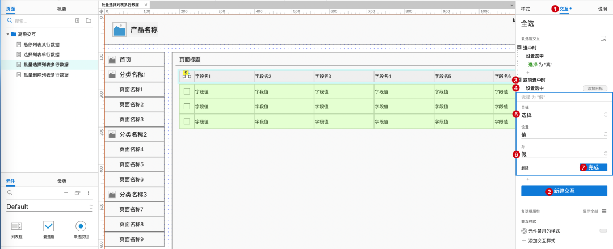Open the 设置 值 dropdown
Viewport: 613px width, 249px height.
coord(564,134)
